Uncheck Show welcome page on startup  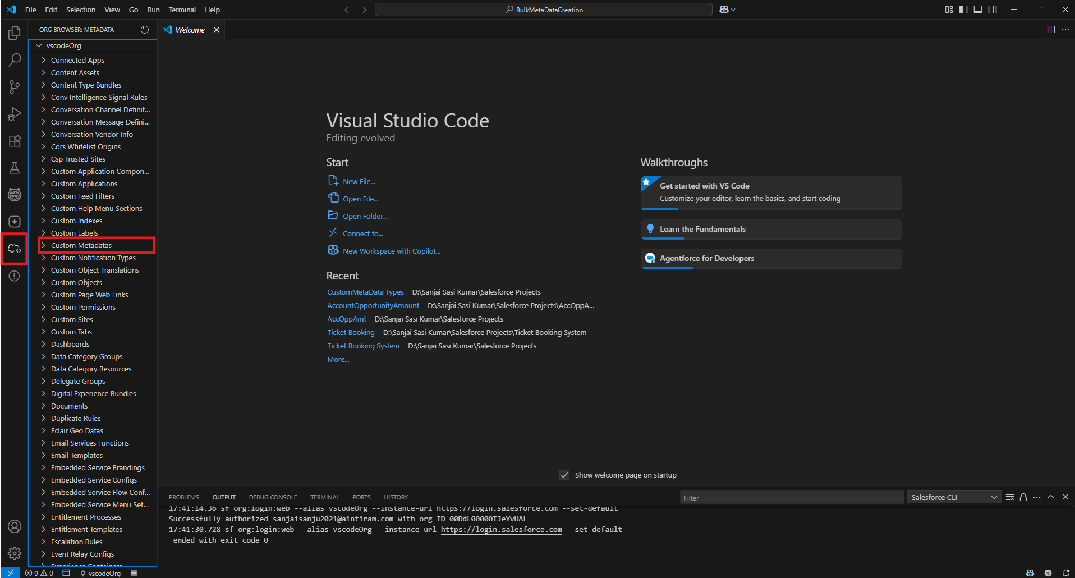point(564,475)
